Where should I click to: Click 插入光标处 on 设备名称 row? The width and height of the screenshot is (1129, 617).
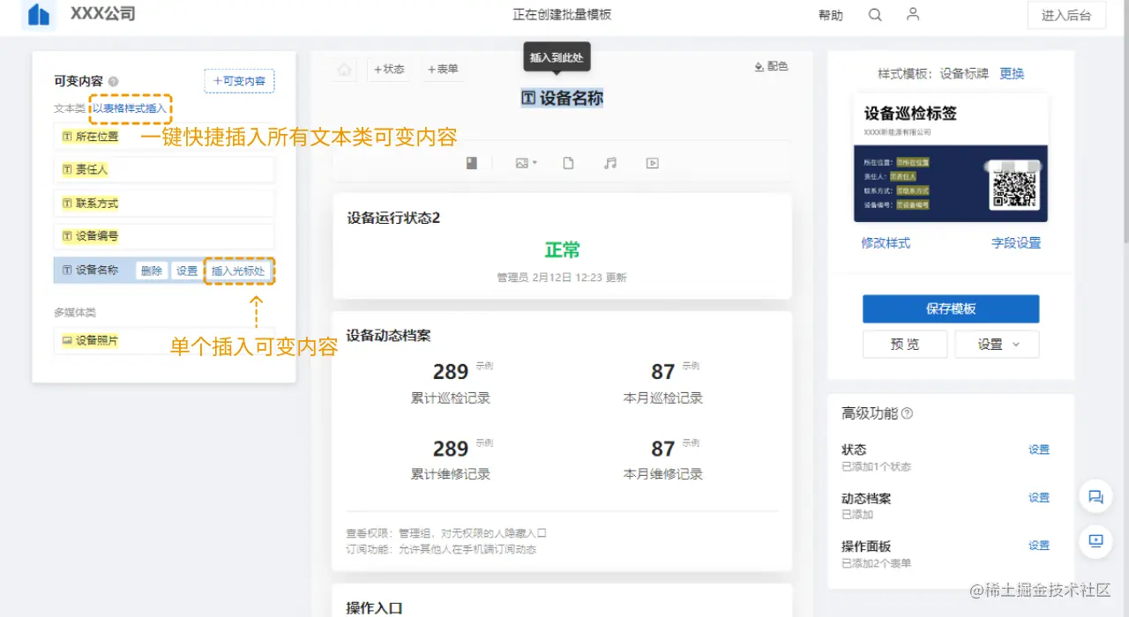(x=238, y=271)
